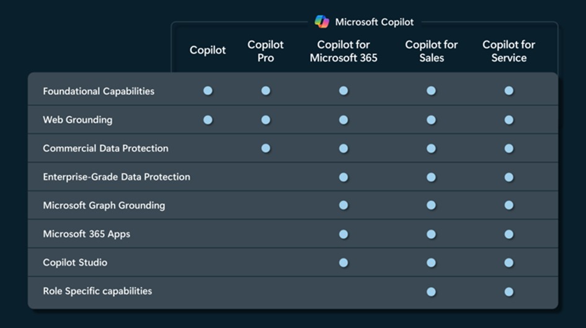Select the Copilot column header
Viewport: 586px width, 328px height.
(x=208, y=51)
